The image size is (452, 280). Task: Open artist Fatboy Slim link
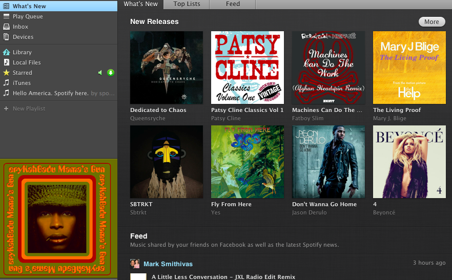307,118
